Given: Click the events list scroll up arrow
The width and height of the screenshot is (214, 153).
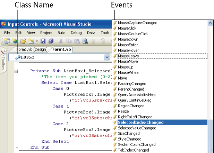Looking at the screenshot, I should pos(210,23).
